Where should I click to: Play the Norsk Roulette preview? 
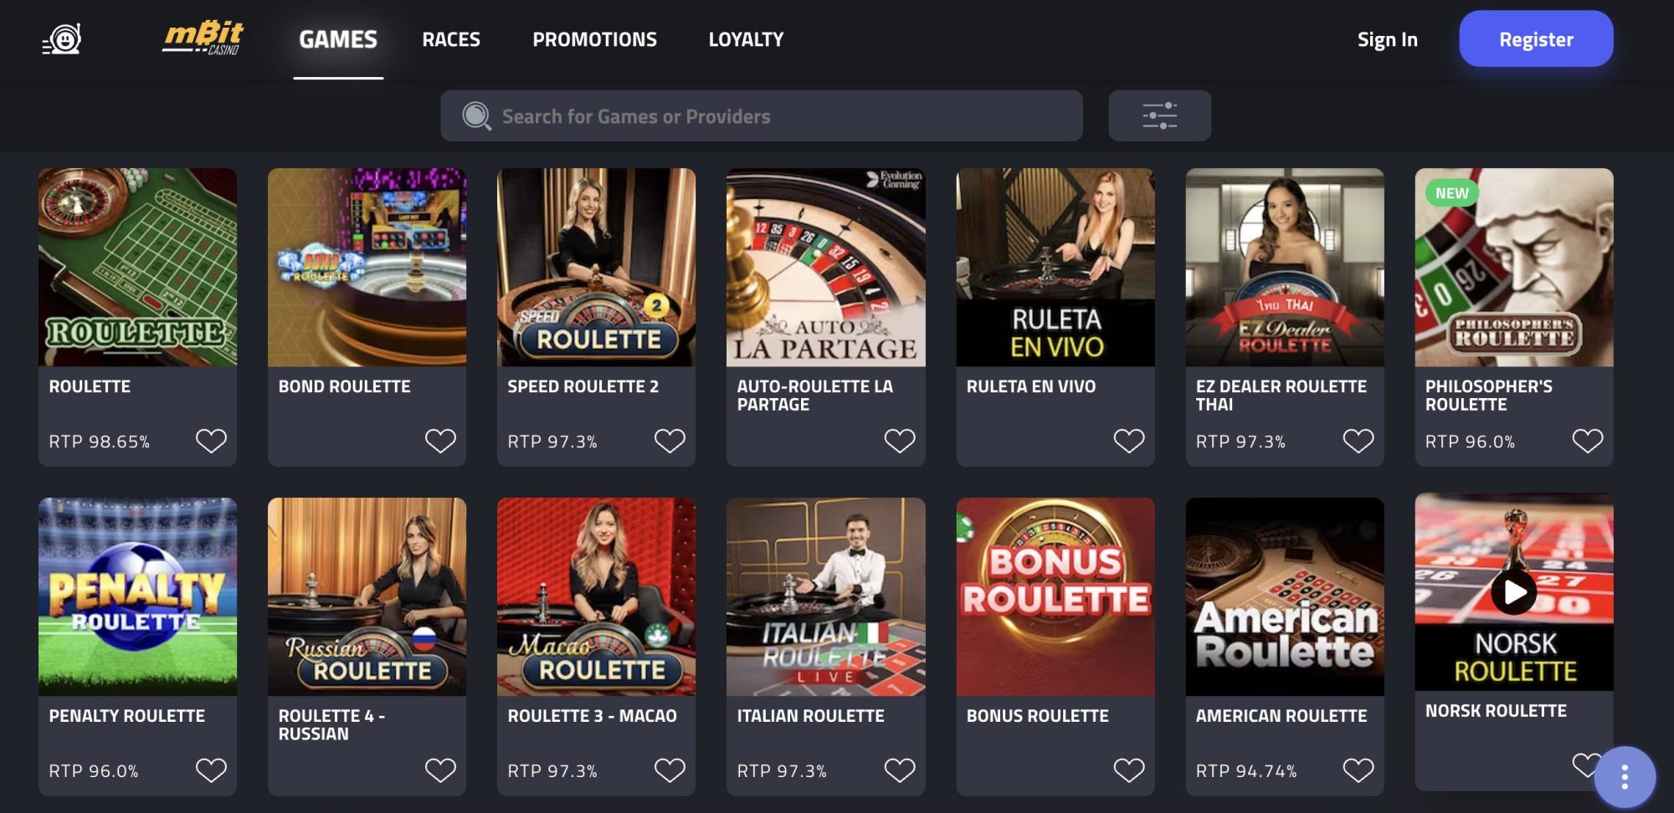[x=1513, y=592]
